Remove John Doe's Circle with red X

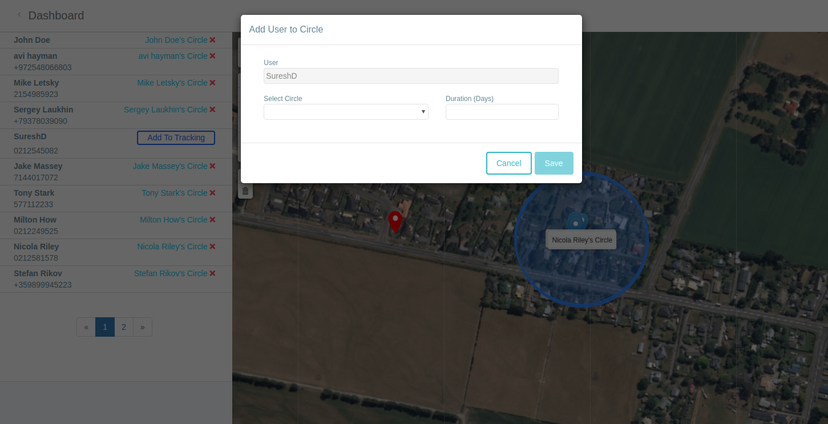212,40
